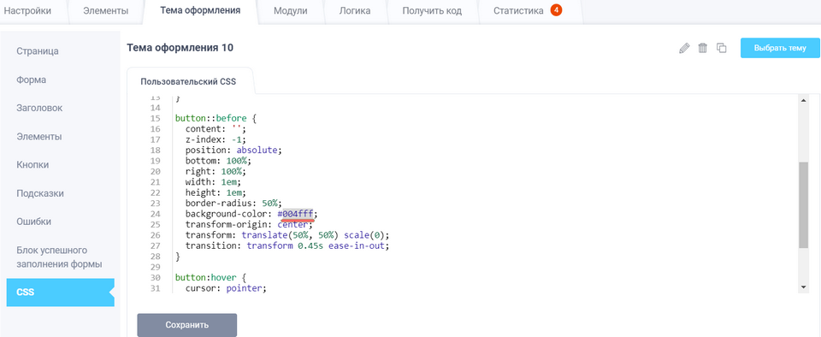Click the transform-origin: center line

pos(249,224)
